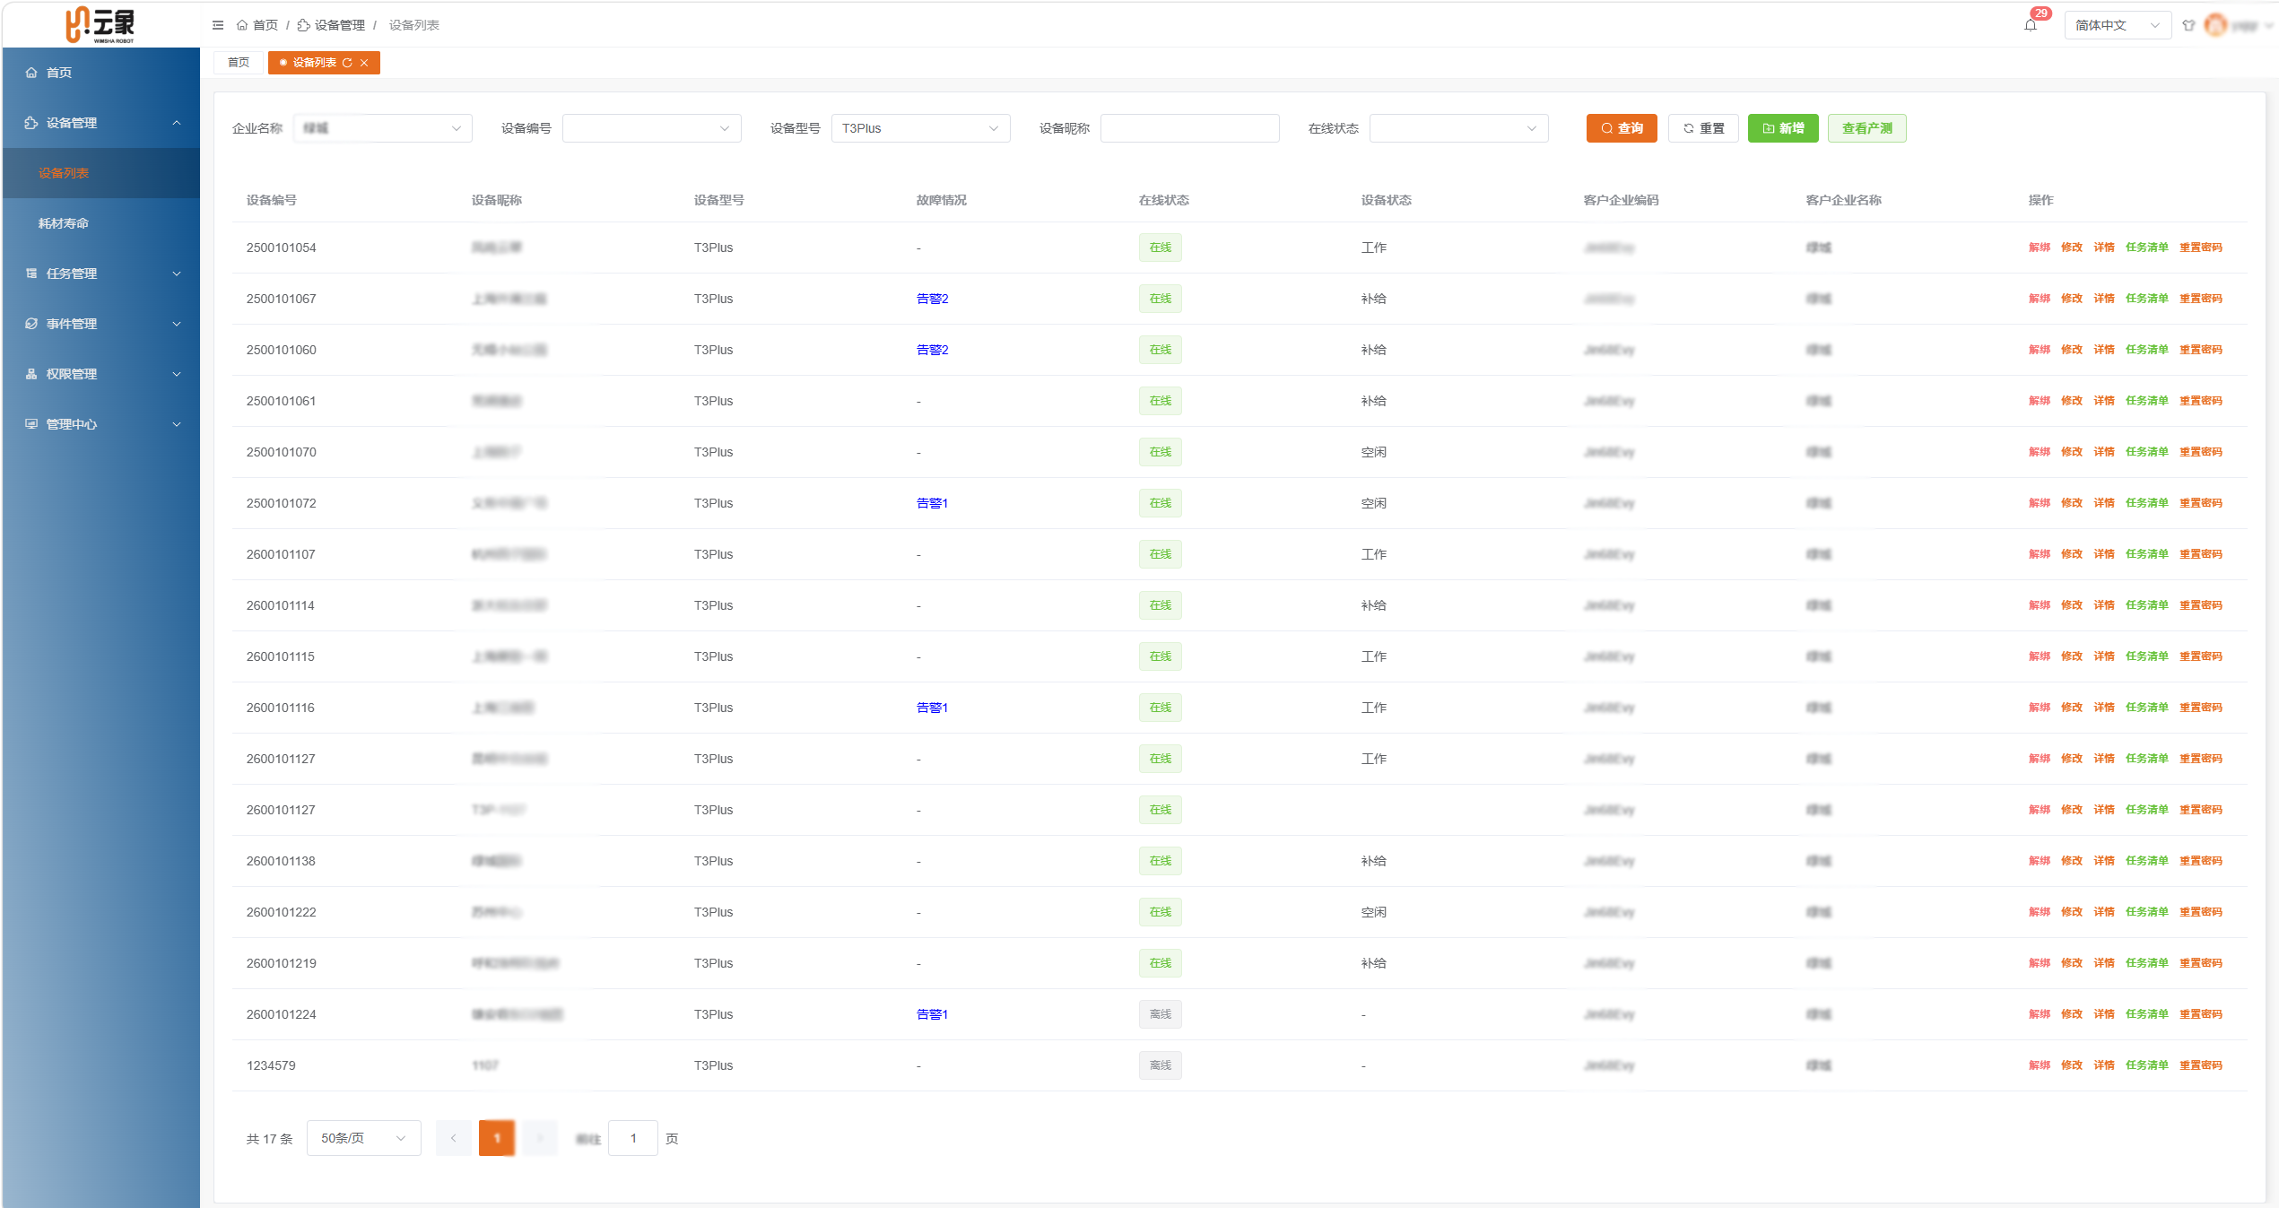Click the orange 查询 search button
The height and width of the screenshot is (1208, 2279).
(x=1622, y=128)
